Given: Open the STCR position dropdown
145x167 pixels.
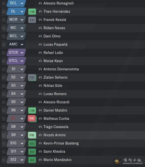Looking at the screenshot, I should (x=16, y=52).
